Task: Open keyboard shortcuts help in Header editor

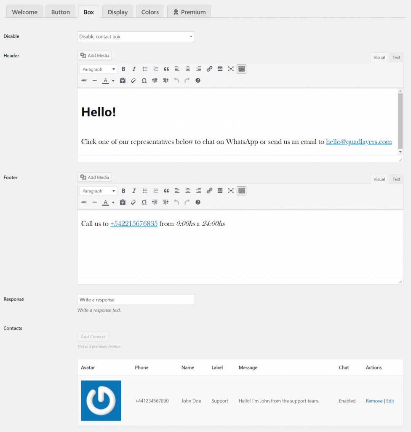Action: pyautogui.click(x=198, y=81)
